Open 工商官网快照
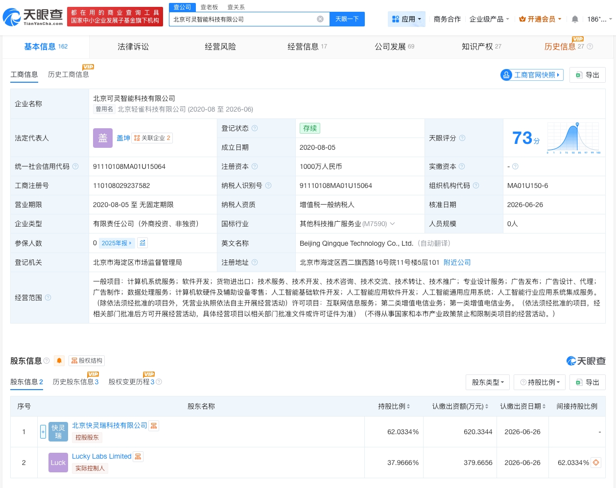 coord(532,75)
